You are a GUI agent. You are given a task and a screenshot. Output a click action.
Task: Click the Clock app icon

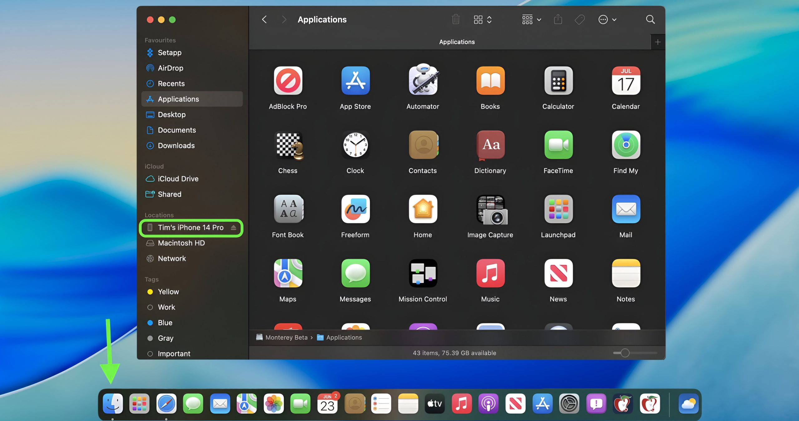[x=355, y=145]
